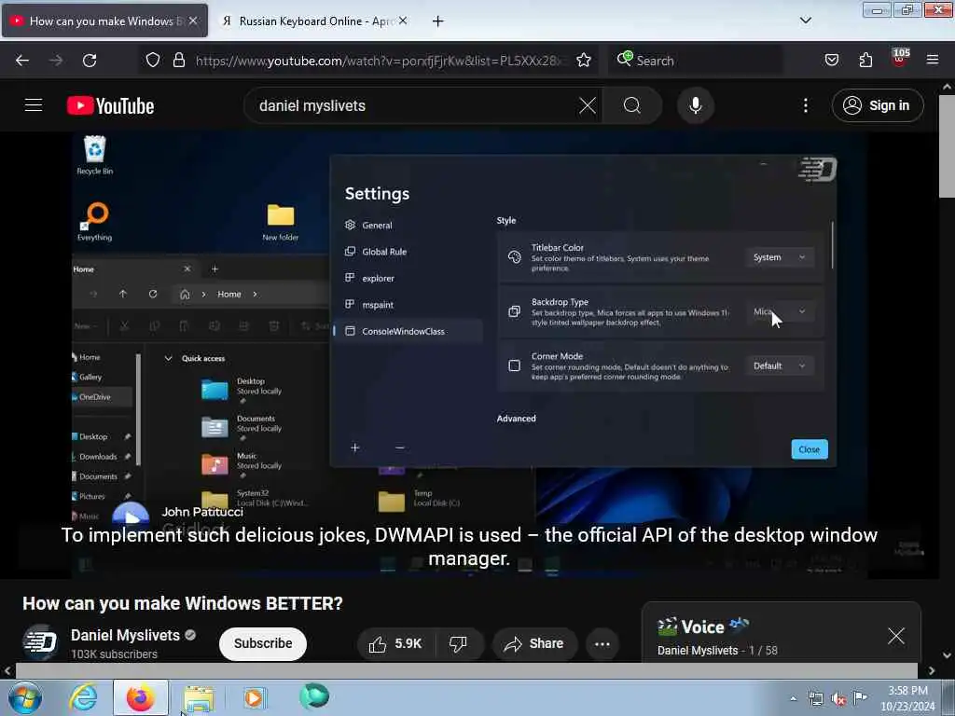Open more actions ellipsis under video
The image size is (955, 716).
pyautogui.click(x=602, y=643)
